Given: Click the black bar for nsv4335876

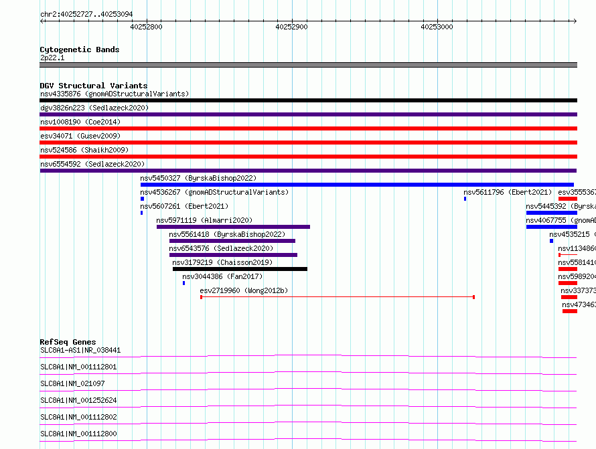Looking at the screenshot, I should (x=308, y=100).
